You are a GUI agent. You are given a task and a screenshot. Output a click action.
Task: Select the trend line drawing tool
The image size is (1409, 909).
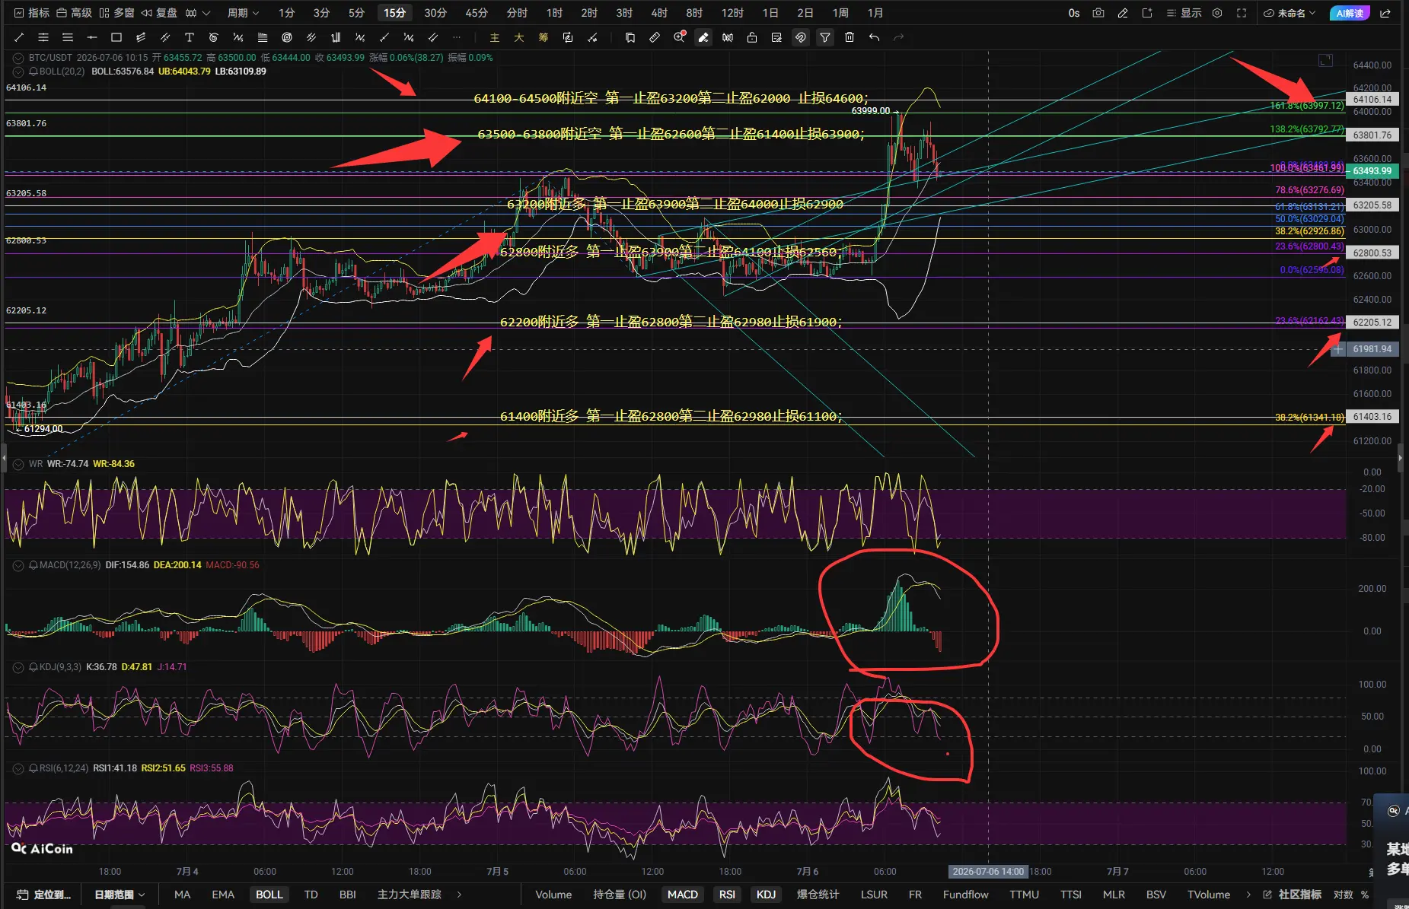tap(19, 37)
